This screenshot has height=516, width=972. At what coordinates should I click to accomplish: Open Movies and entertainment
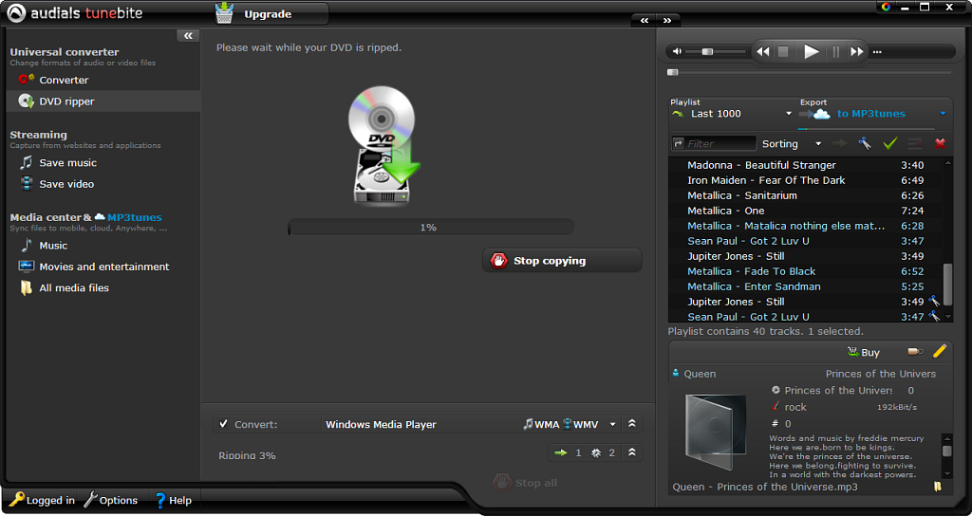(x=94, y=267)
